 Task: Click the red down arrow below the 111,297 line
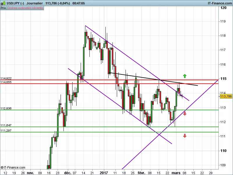[185, 136]
